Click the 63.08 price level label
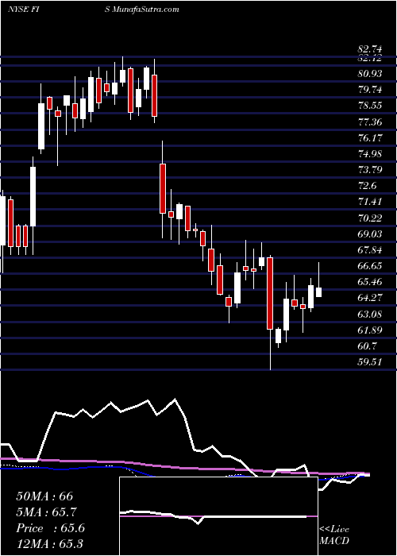The width and height of the screenshot is (397, 556). [x=371, y=315]
